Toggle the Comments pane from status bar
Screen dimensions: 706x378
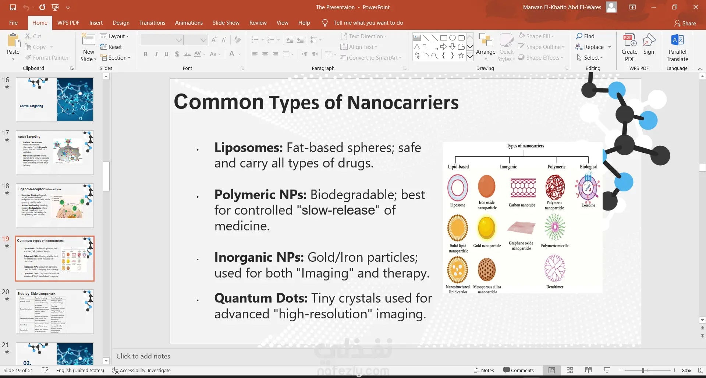click(518, 370)
